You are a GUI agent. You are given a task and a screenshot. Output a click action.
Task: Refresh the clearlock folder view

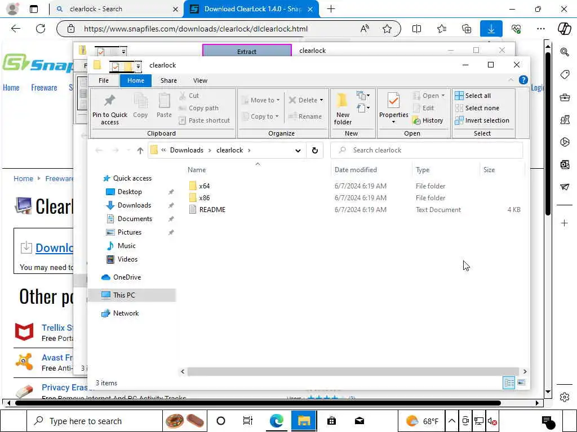pyautogui.click(x=314, y=150)
